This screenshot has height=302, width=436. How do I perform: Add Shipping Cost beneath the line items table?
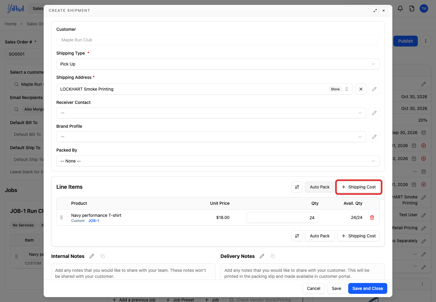(358, 236)
